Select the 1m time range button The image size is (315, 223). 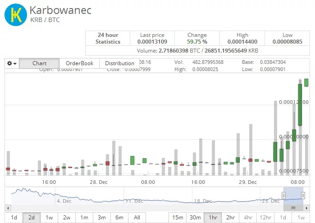(x=84, y=218)
